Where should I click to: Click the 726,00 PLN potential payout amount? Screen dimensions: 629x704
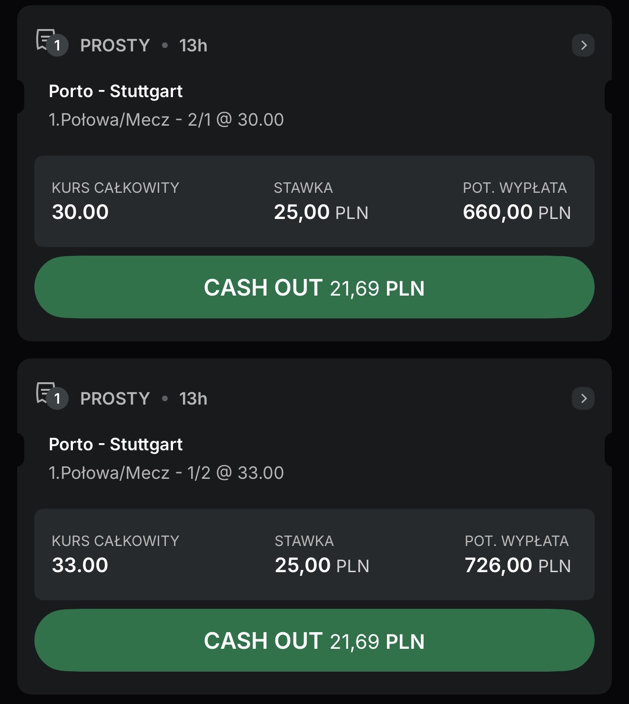point(517,565)
